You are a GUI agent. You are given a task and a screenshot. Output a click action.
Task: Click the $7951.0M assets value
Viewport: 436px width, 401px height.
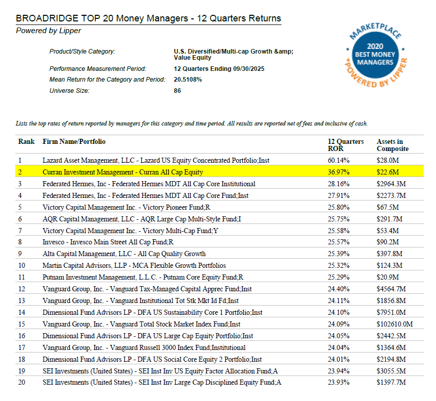click(x=391, y=313)
